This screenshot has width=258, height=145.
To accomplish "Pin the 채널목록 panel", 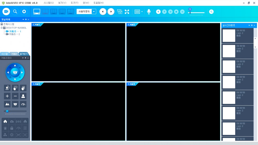I will click(x=26, y=20).
